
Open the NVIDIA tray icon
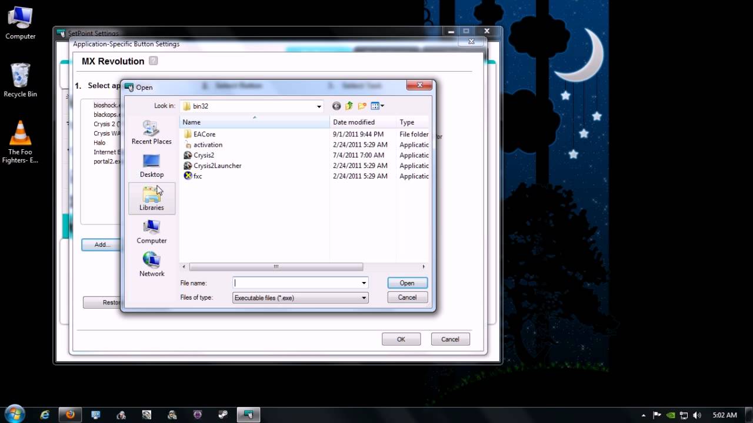click(671, 415)
